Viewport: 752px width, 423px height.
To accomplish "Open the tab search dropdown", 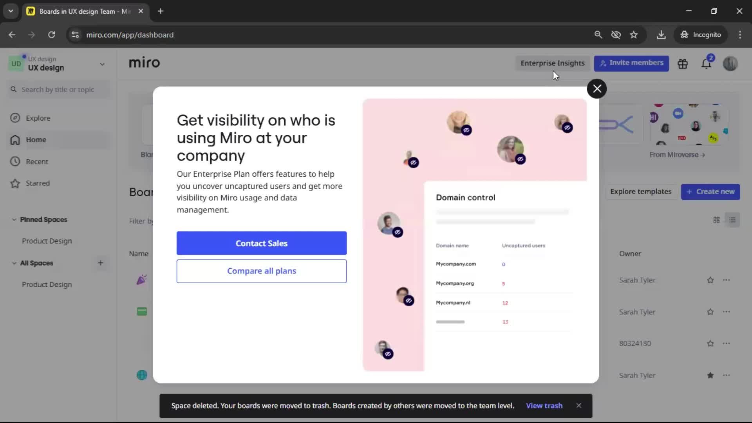I will [11, 11].
